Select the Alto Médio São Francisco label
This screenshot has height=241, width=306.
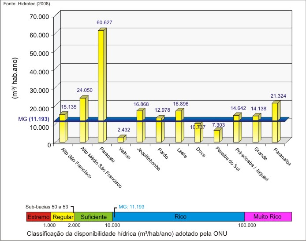pyautogui.click(x=101, y=168)
